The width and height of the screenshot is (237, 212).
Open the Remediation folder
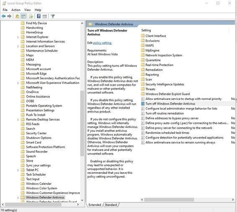point(154,70)
